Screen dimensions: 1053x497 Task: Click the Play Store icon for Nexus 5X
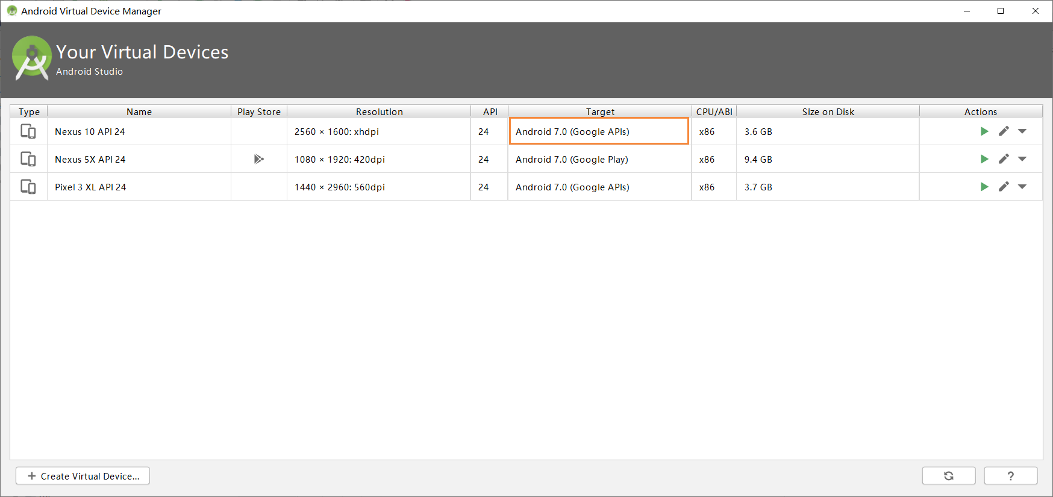tap(259, 159)
